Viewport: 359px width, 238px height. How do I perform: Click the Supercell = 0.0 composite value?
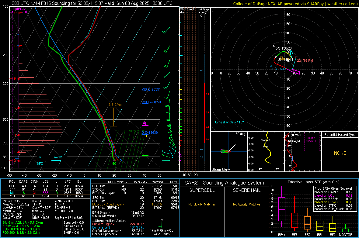[74, 222]
